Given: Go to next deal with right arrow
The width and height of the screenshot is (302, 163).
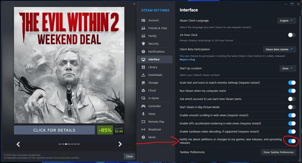Looking at the screenshot, I should (120, 144).
